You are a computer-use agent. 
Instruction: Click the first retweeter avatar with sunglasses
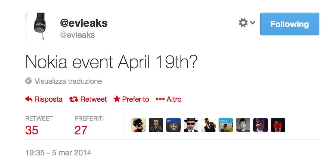139,125
